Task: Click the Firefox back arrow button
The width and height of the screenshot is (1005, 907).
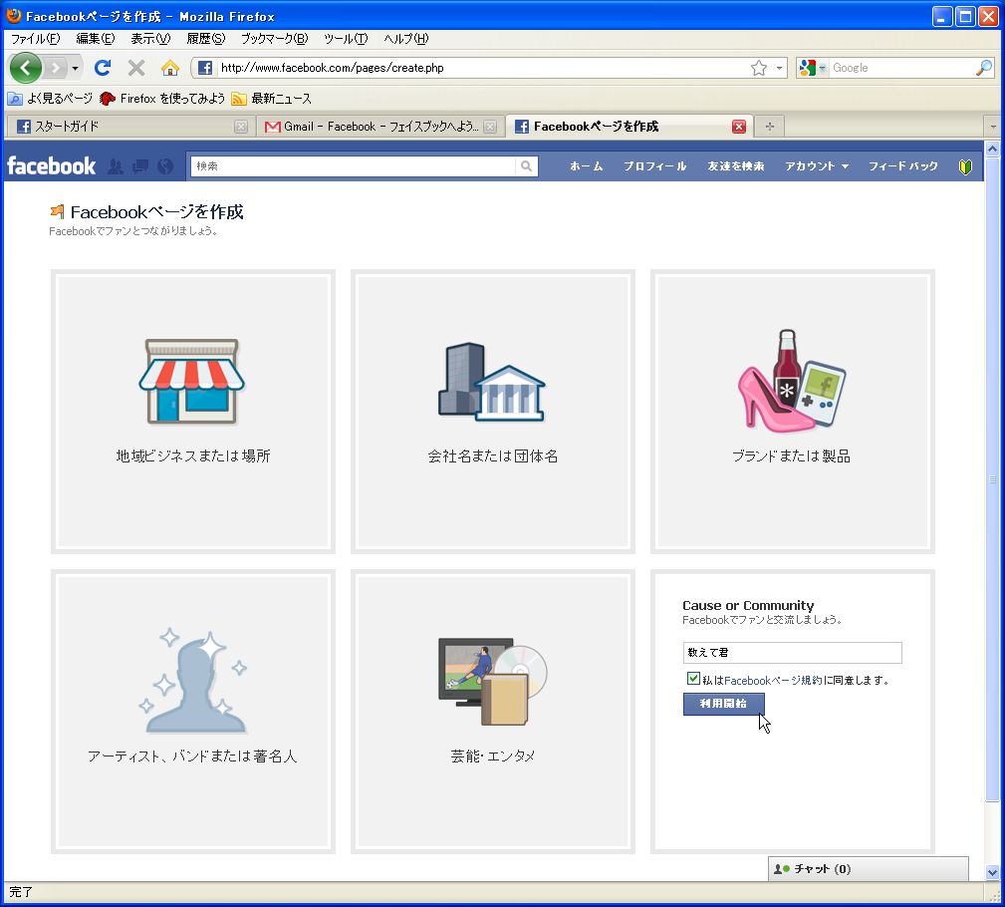Action: click(26, 68)
